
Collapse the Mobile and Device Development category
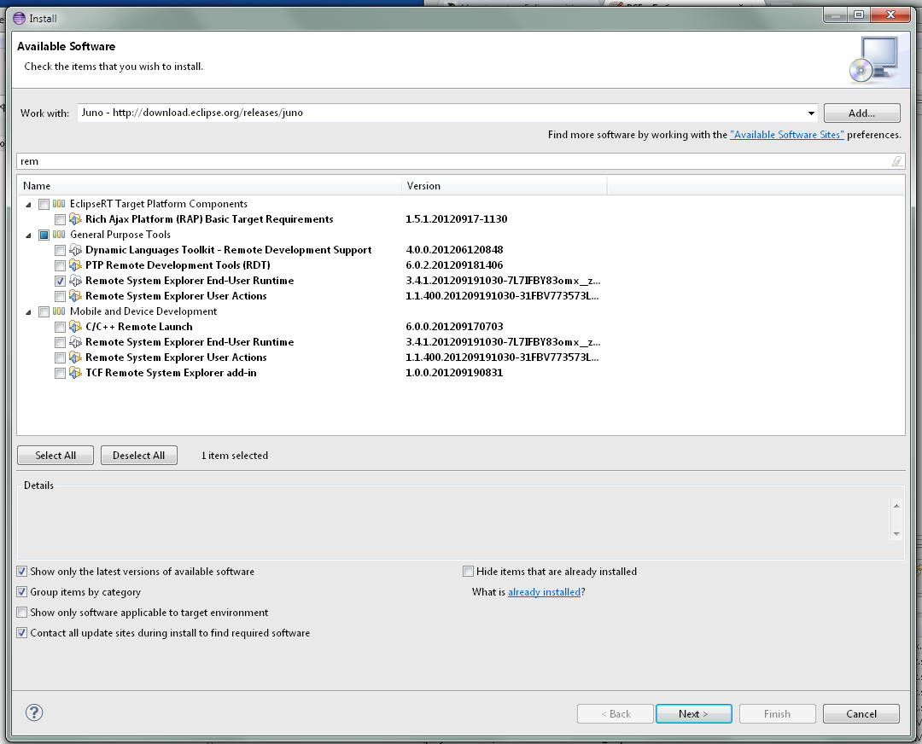28,311
